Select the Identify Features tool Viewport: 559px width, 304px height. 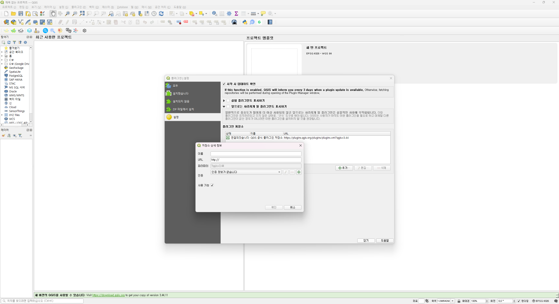tap(215, 14)
